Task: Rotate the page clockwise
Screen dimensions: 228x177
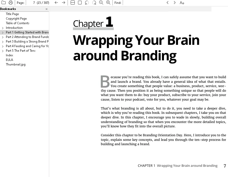Action: (x=94, y=3)
